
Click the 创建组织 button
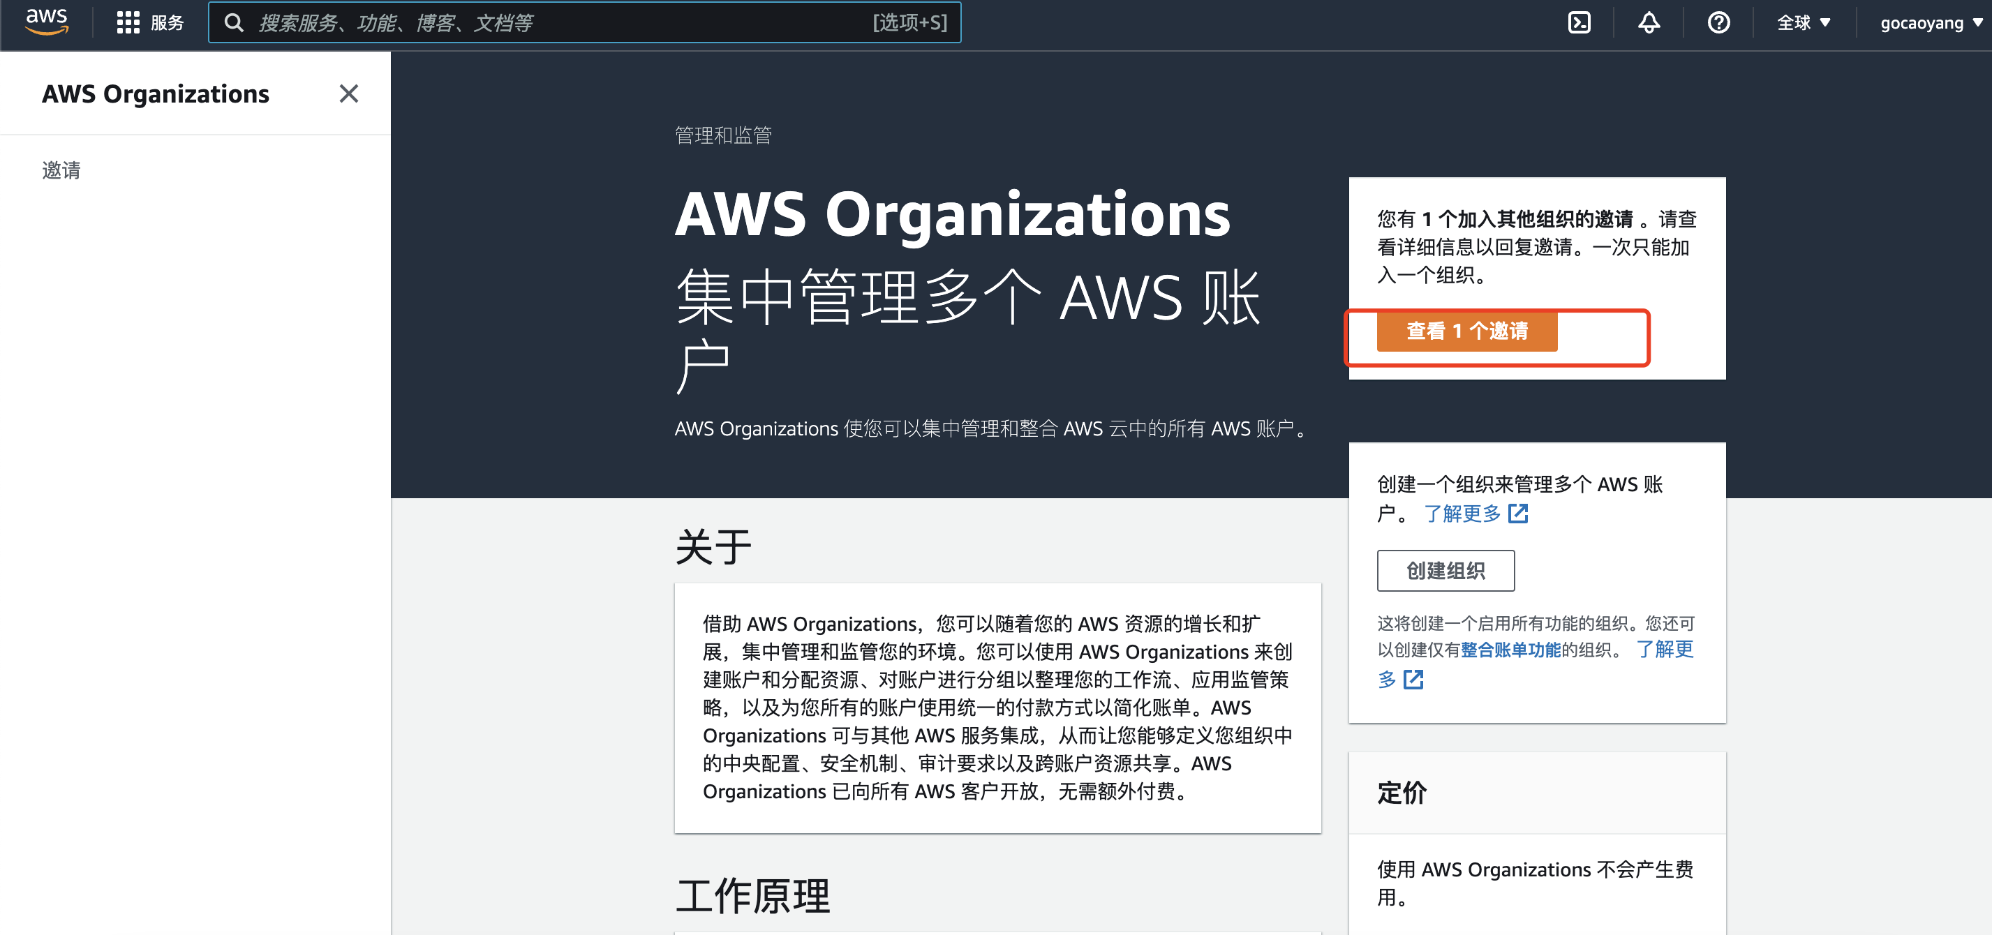point(1445,571)
